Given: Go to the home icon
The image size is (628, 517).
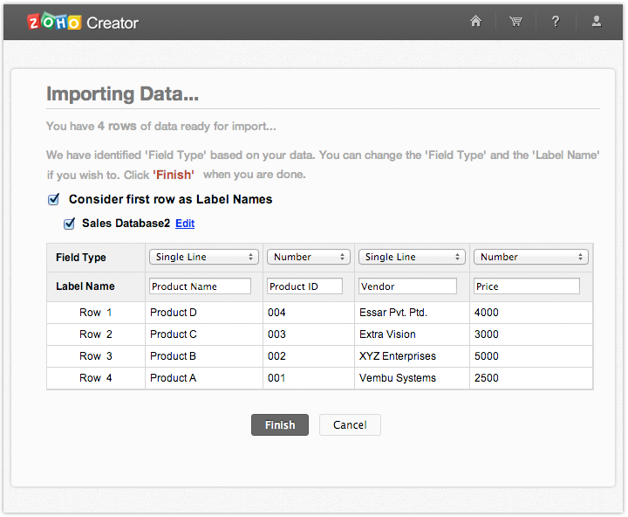Looking at the screenshot, I should [475, 22].
